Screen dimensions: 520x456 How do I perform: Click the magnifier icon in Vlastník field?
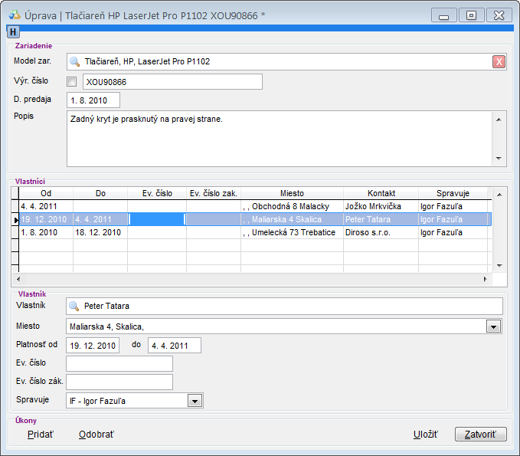(74, 307)
